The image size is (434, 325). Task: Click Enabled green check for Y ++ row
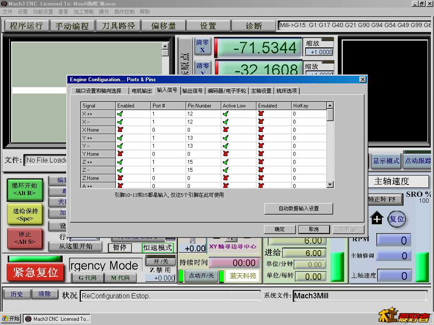click(x=120, y=138)
